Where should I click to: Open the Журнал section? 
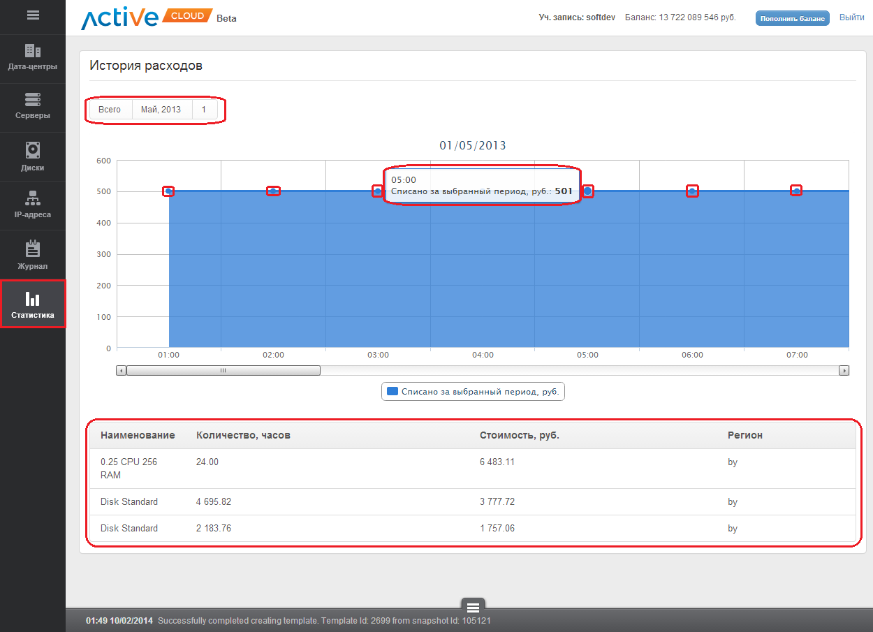coord(33,256)
